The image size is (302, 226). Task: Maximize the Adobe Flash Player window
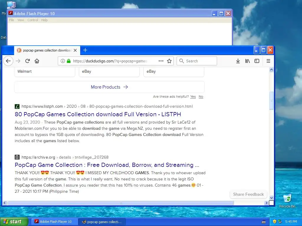pos(221,14)
